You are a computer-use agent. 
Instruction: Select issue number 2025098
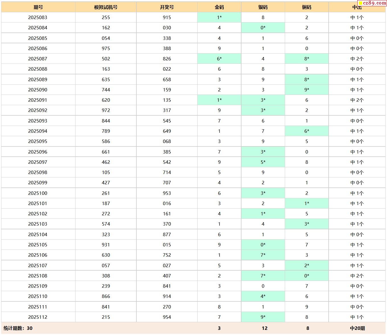[38, 172]
